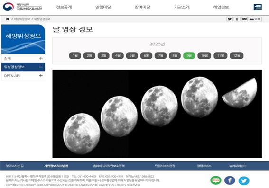
Task: Select the 12월 month button
Action: (236, 56)
